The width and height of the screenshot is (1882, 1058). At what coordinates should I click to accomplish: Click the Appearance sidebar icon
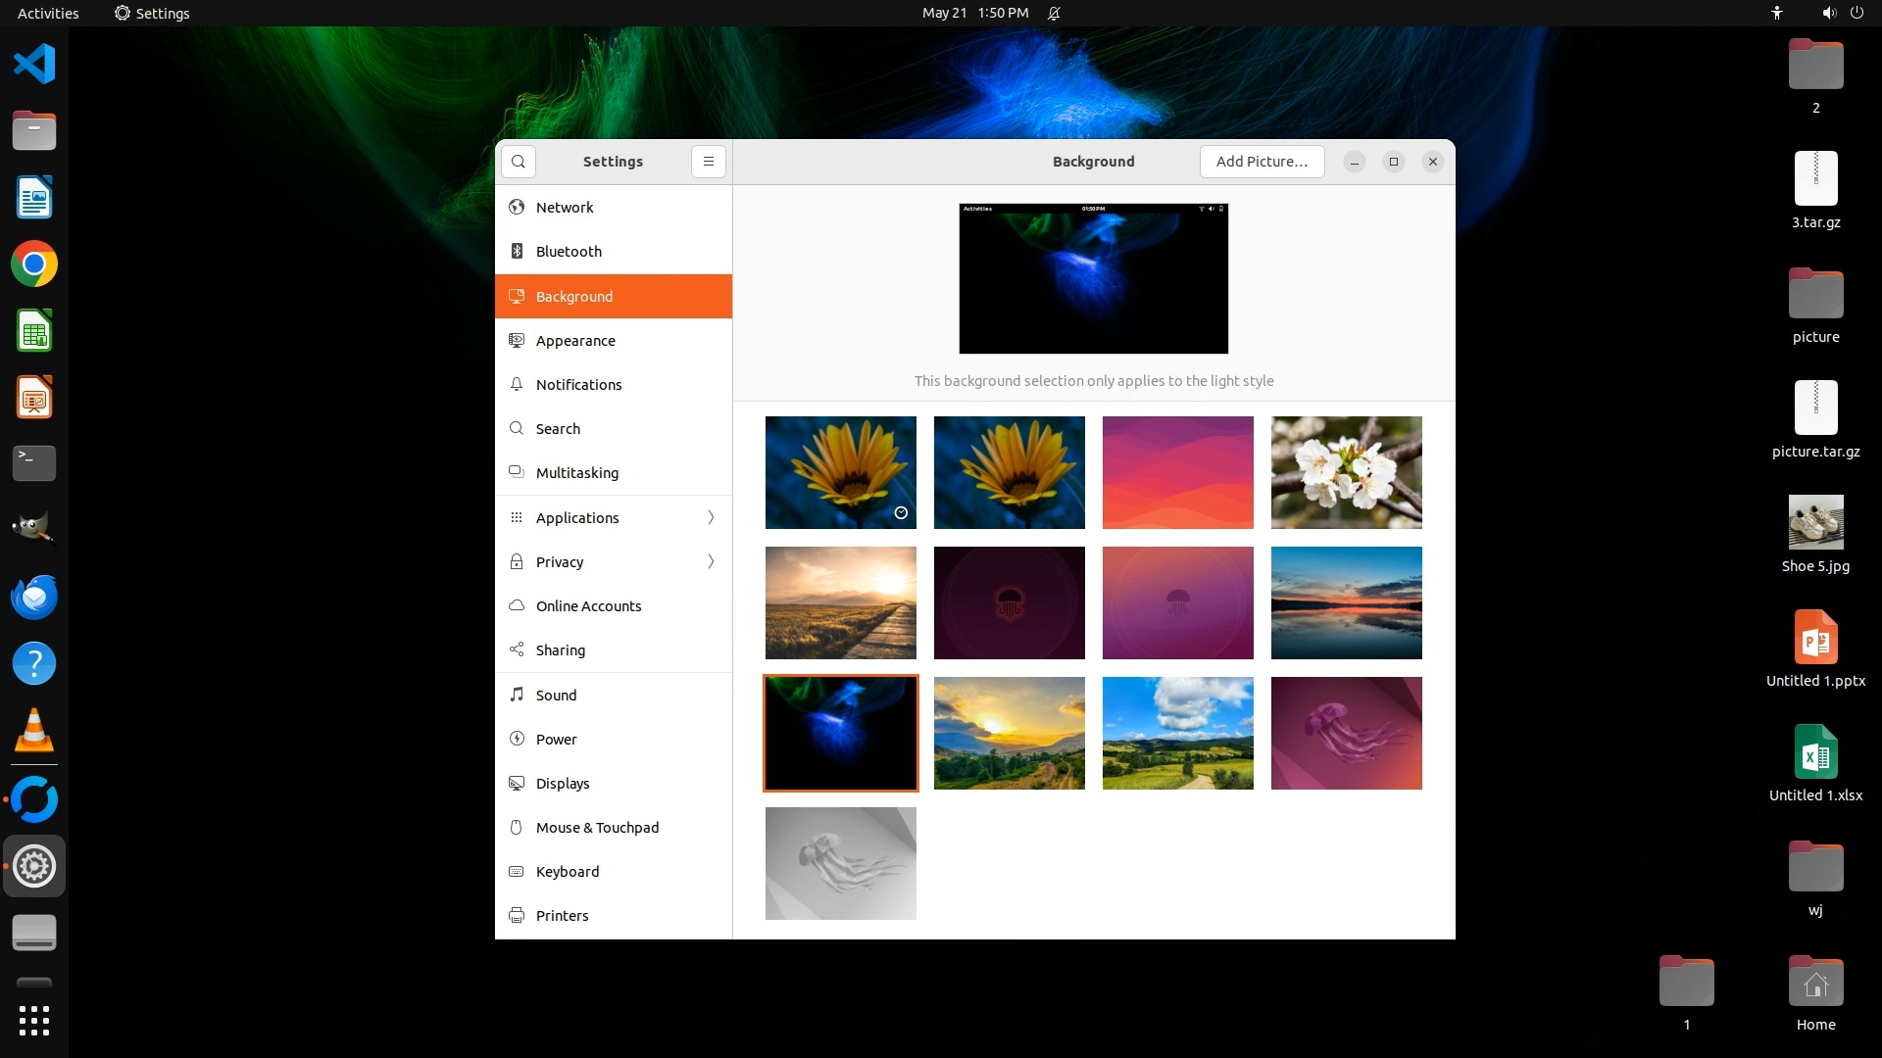tap(517, 340)
